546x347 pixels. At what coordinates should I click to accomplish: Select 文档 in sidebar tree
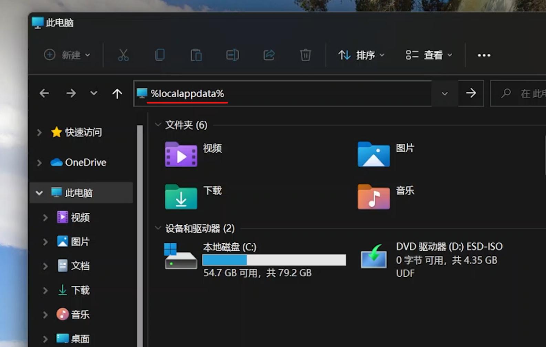pyautogui.click(x=73, y=266)
